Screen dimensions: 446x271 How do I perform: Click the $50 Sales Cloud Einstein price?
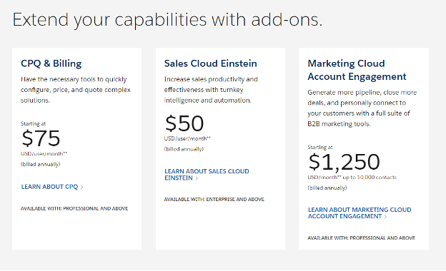pyautogui.click(x=184, y=123)
